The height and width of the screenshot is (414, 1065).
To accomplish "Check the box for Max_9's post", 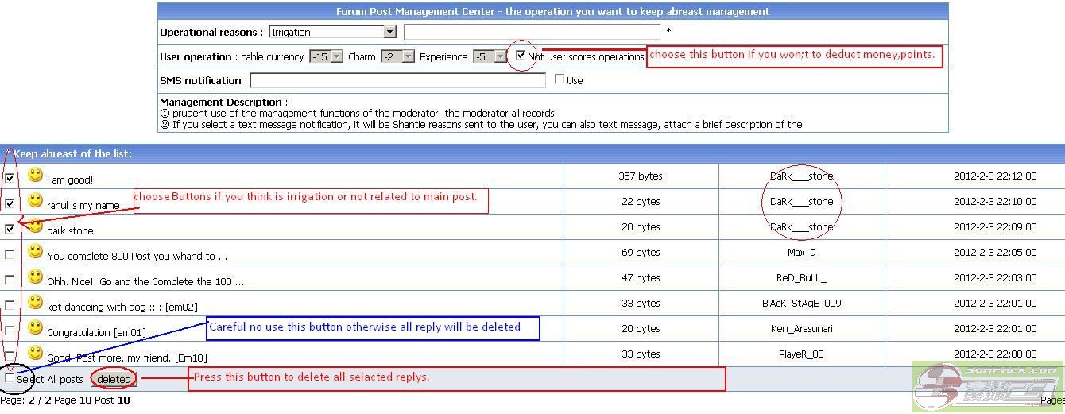I will point(10,254).
